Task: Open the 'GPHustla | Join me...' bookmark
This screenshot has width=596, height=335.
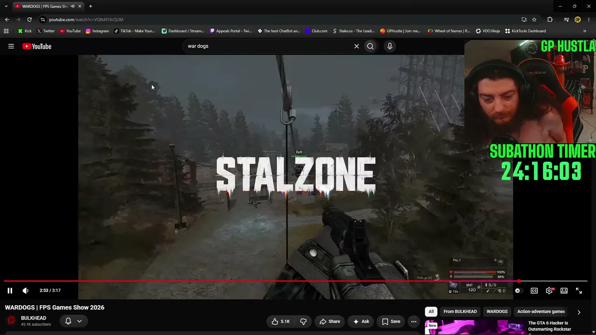Action: tap(400, 31)
